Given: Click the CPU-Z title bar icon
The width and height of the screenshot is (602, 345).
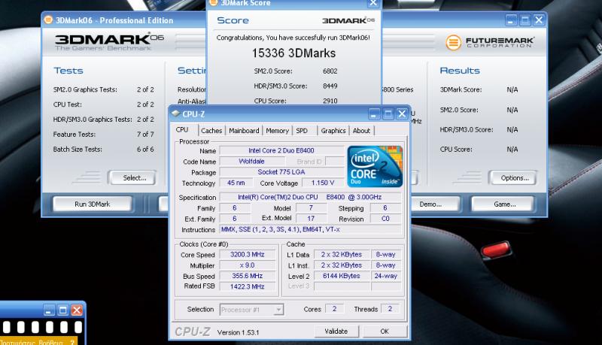Looking at the screenshot, I should pyautogui.click(x=176, y=113).
